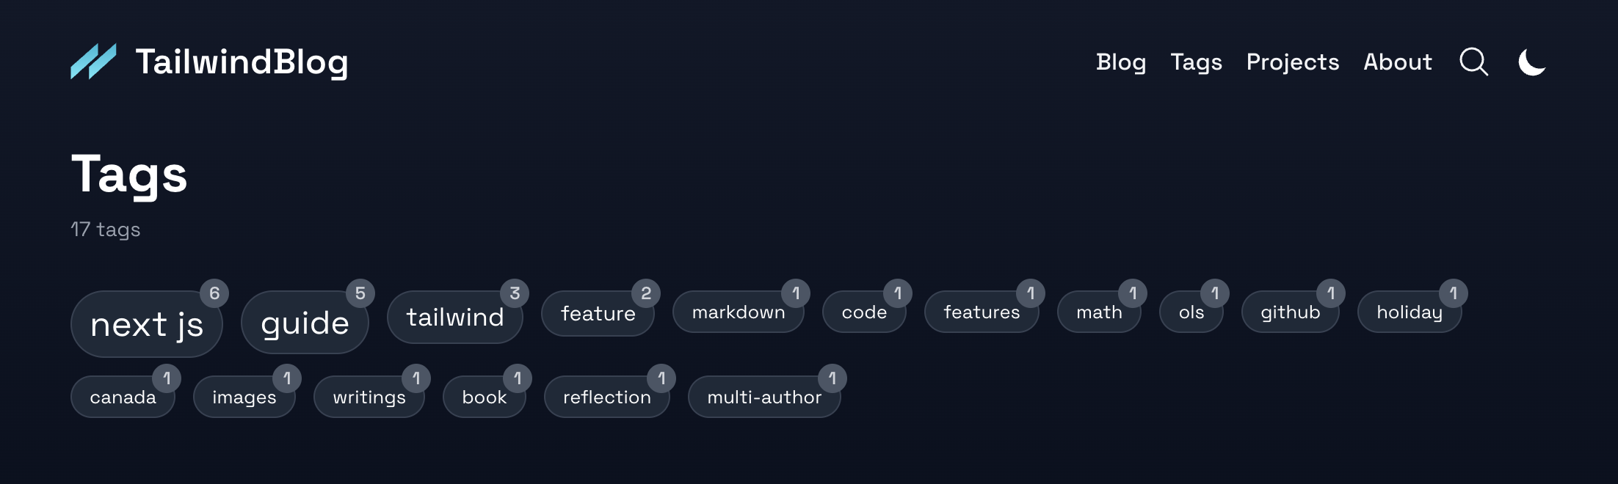
Task: Open the Blog nav item
Action: coord(1120,62)
